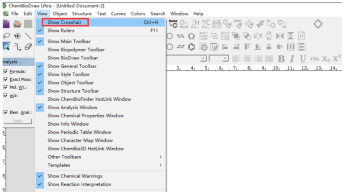Click the Center text alignment icon
344x192 pixels.
[x=247, y=59]
